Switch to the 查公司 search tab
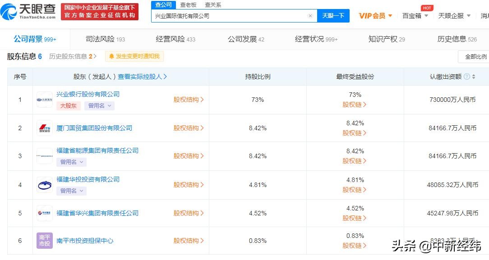This screenshot has width=489, height=260. 163,5
